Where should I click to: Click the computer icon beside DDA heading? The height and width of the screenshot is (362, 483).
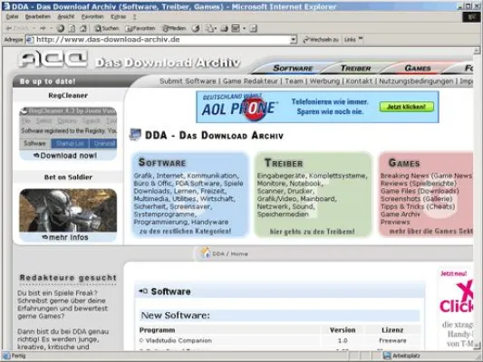coord(135,135)
